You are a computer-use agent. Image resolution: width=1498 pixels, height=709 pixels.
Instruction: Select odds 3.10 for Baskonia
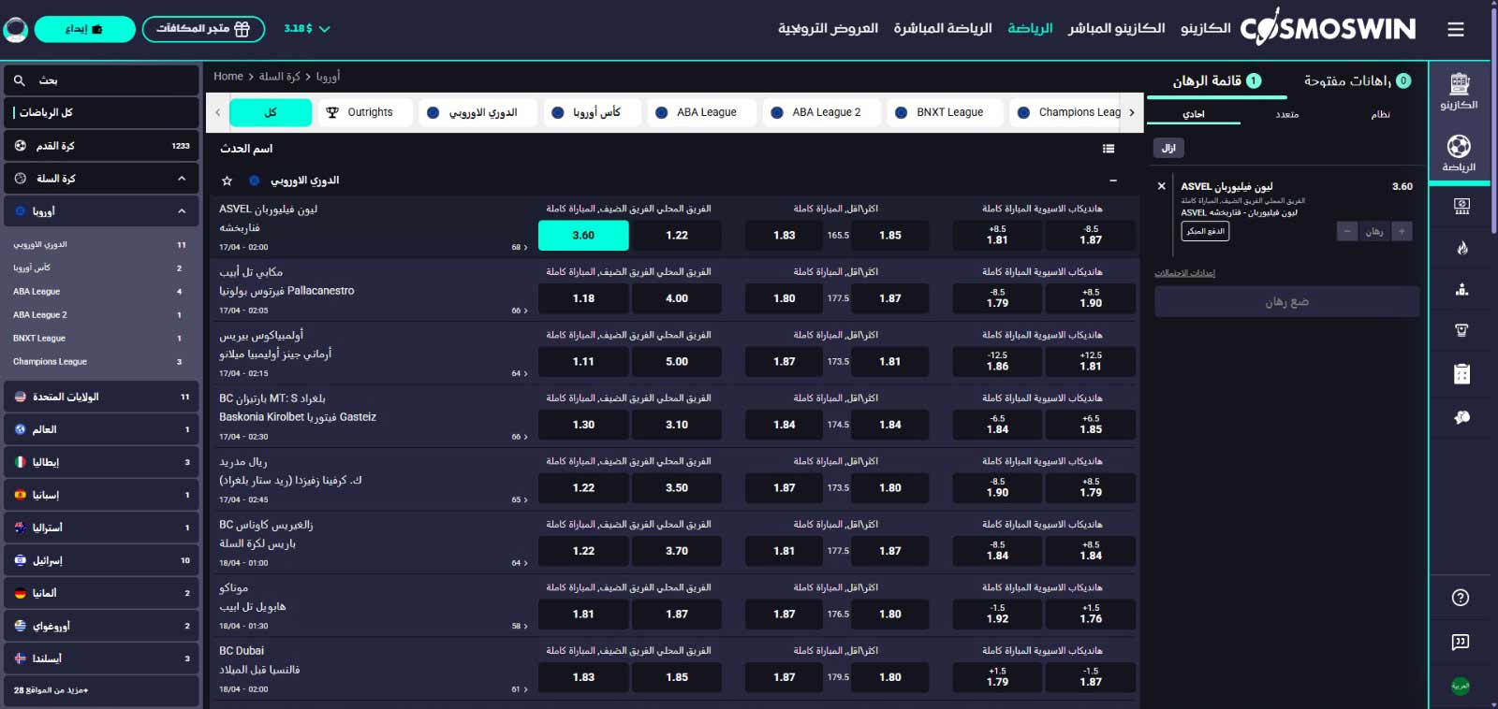pyautogui.click(x=677, y=425)
